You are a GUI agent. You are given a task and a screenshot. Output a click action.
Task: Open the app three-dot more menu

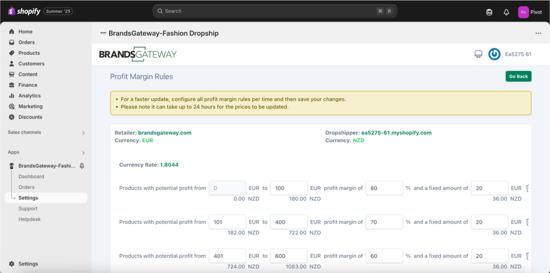click(538, 33)
